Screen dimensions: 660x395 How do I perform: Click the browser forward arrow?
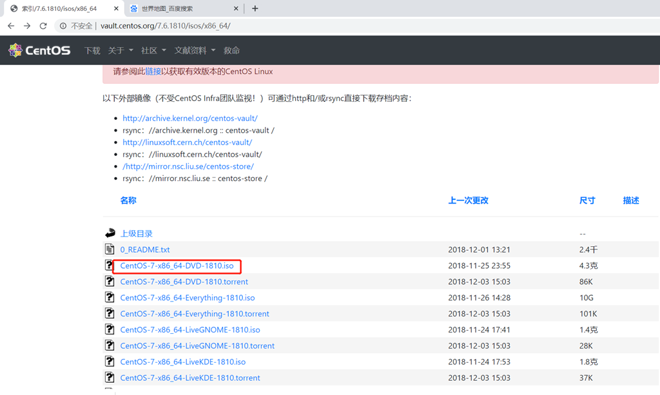click(27, 26)
